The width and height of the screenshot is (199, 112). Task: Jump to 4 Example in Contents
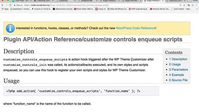point(176,75)
